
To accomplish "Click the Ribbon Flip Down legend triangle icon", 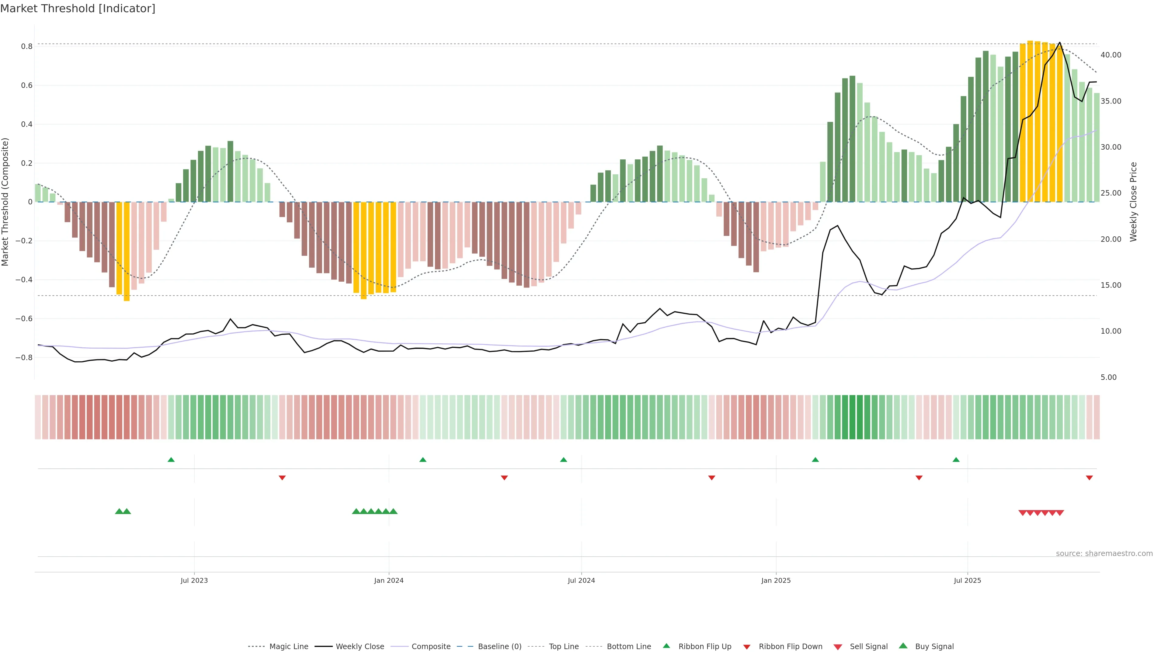I will pos(747,647).
